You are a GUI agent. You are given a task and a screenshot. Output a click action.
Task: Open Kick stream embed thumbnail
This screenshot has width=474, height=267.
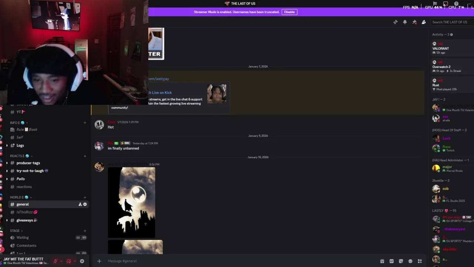click(x=217, y=94)
